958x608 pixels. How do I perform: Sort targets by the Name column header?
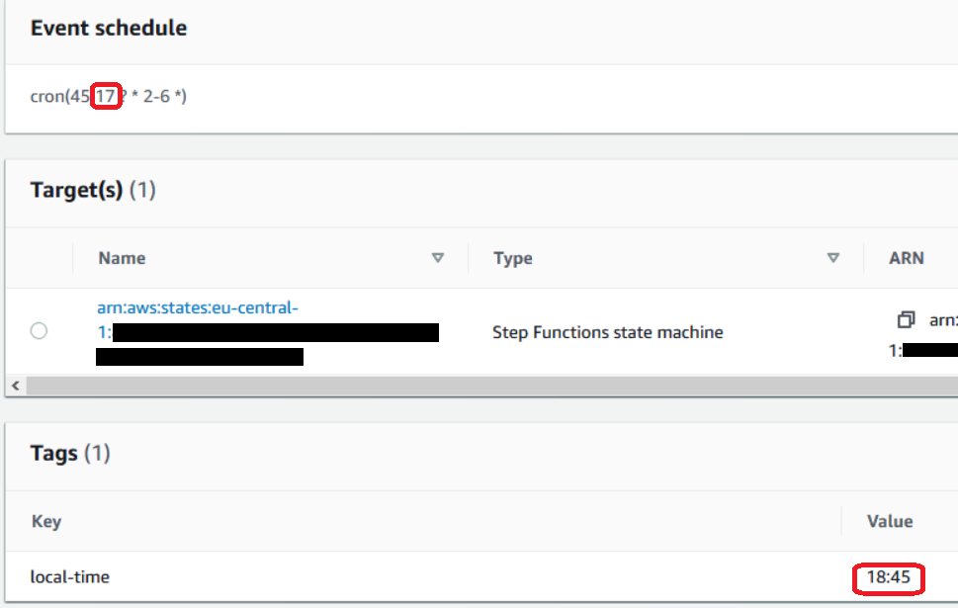tap(123, 258)
